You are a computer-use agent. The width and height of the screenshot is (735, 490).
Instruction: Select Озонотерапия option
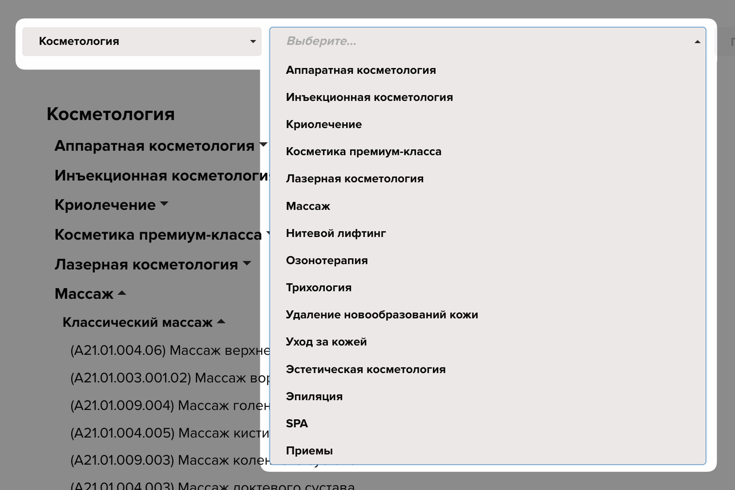point(327,261)
